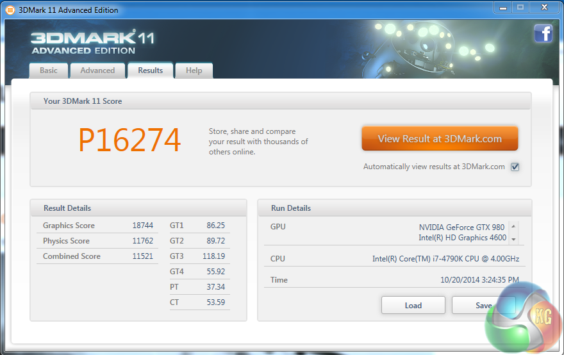Click the GT2 value 89.72
564x355 pixels.
[216, 241]
